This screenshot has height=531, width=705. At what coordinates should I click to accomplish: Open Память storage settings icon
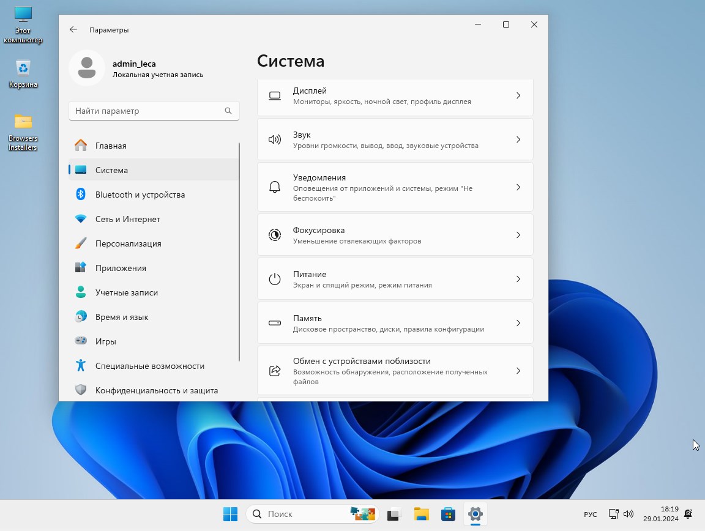click(274, 322)
